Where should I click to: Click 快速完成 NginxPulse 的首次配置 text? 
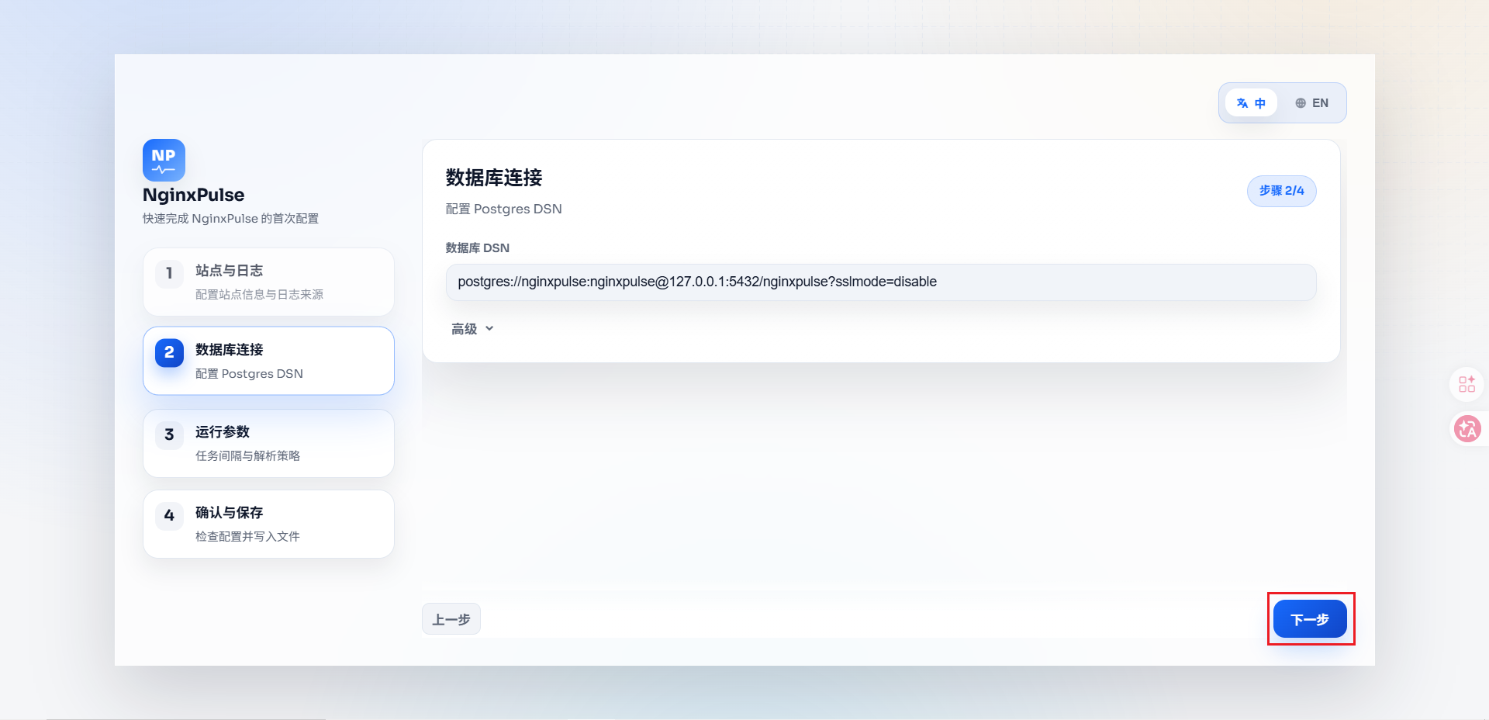230,219
